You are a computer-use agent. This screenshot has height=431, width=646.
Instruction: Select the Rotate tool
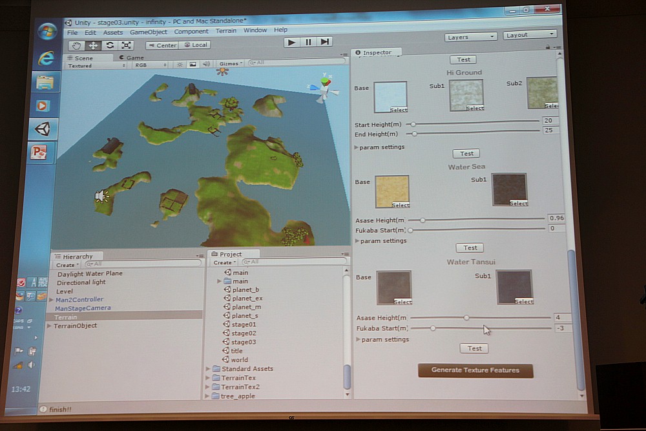(110, 45)
